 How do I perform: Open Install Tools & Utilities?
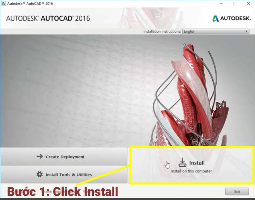[x=64, y=175]
